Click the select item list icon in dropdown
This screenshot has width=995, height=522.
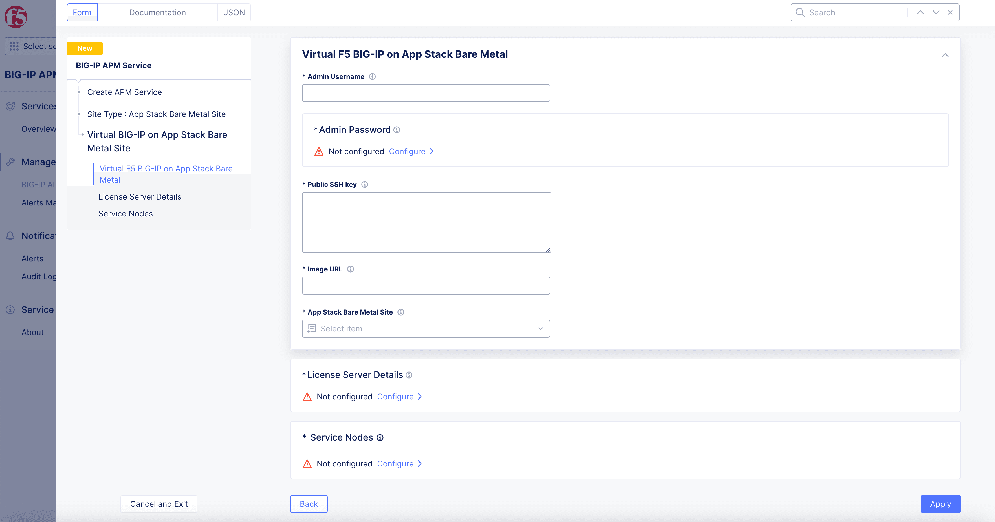point(312,329)
